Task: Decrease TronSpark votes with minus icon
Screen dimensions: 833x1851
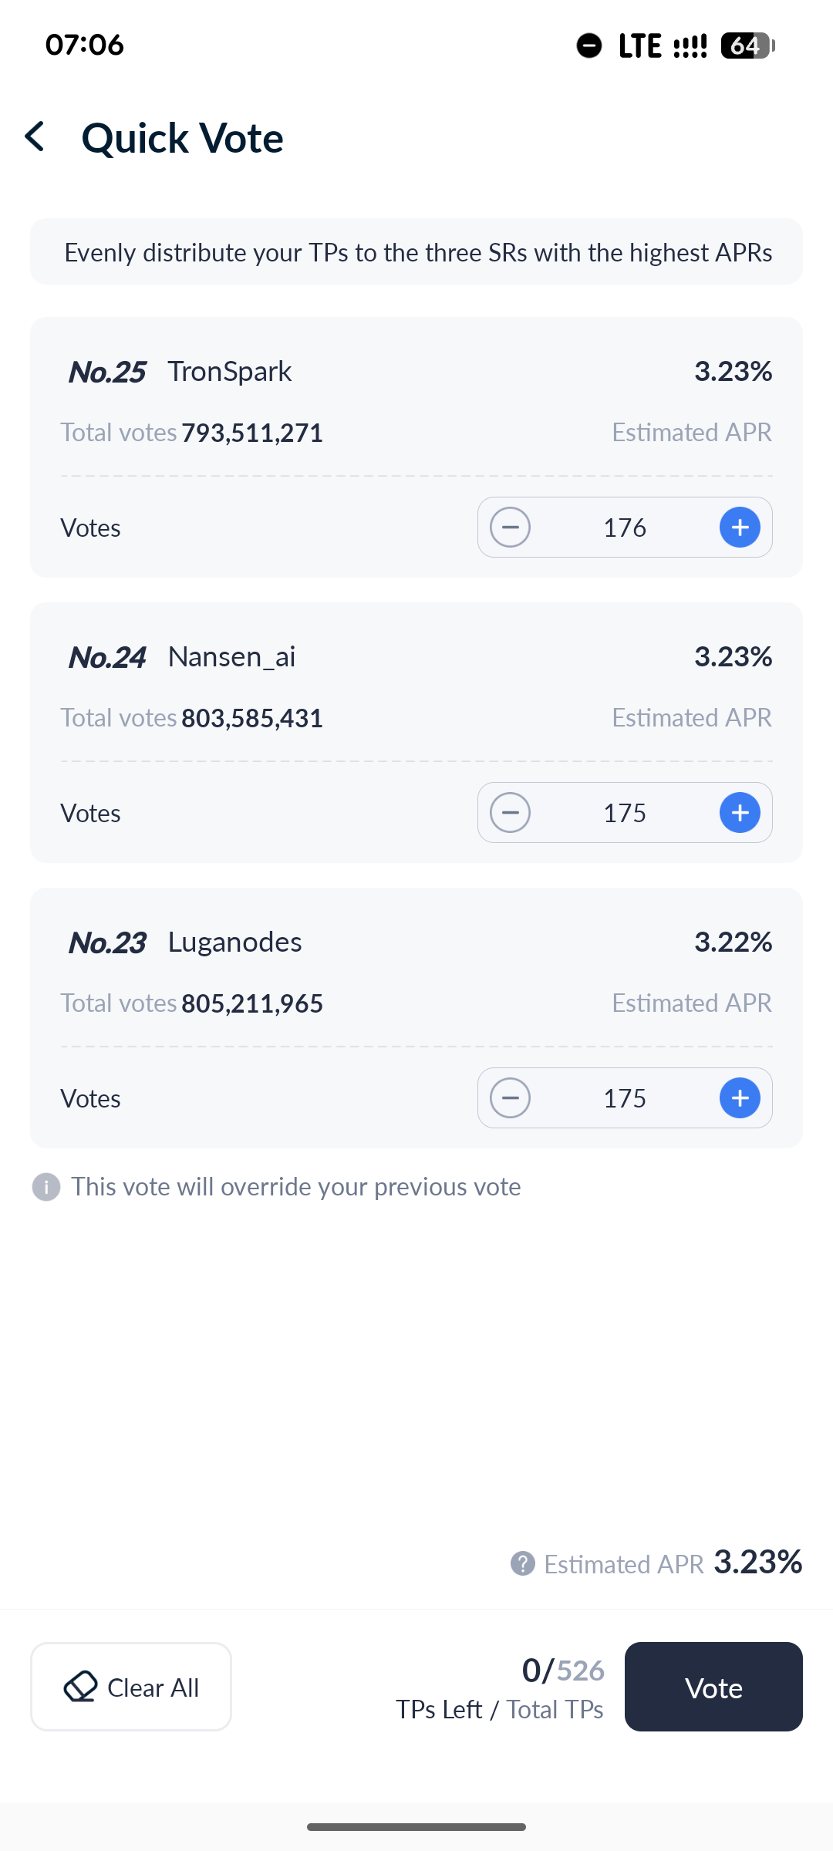Action: point(510,528)
